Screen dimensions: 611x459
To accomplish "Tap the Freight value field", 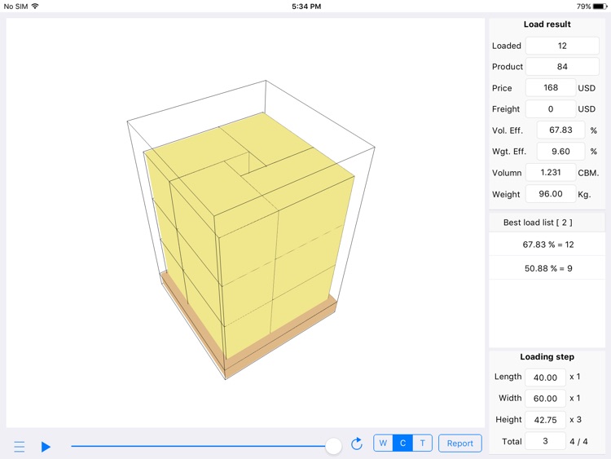I will [550, 109].
